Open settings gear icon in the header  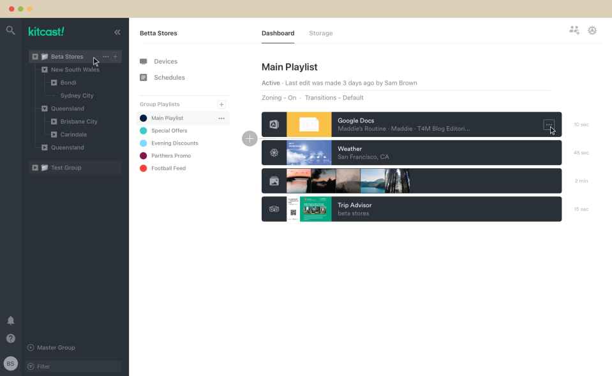tap(592, 30)
